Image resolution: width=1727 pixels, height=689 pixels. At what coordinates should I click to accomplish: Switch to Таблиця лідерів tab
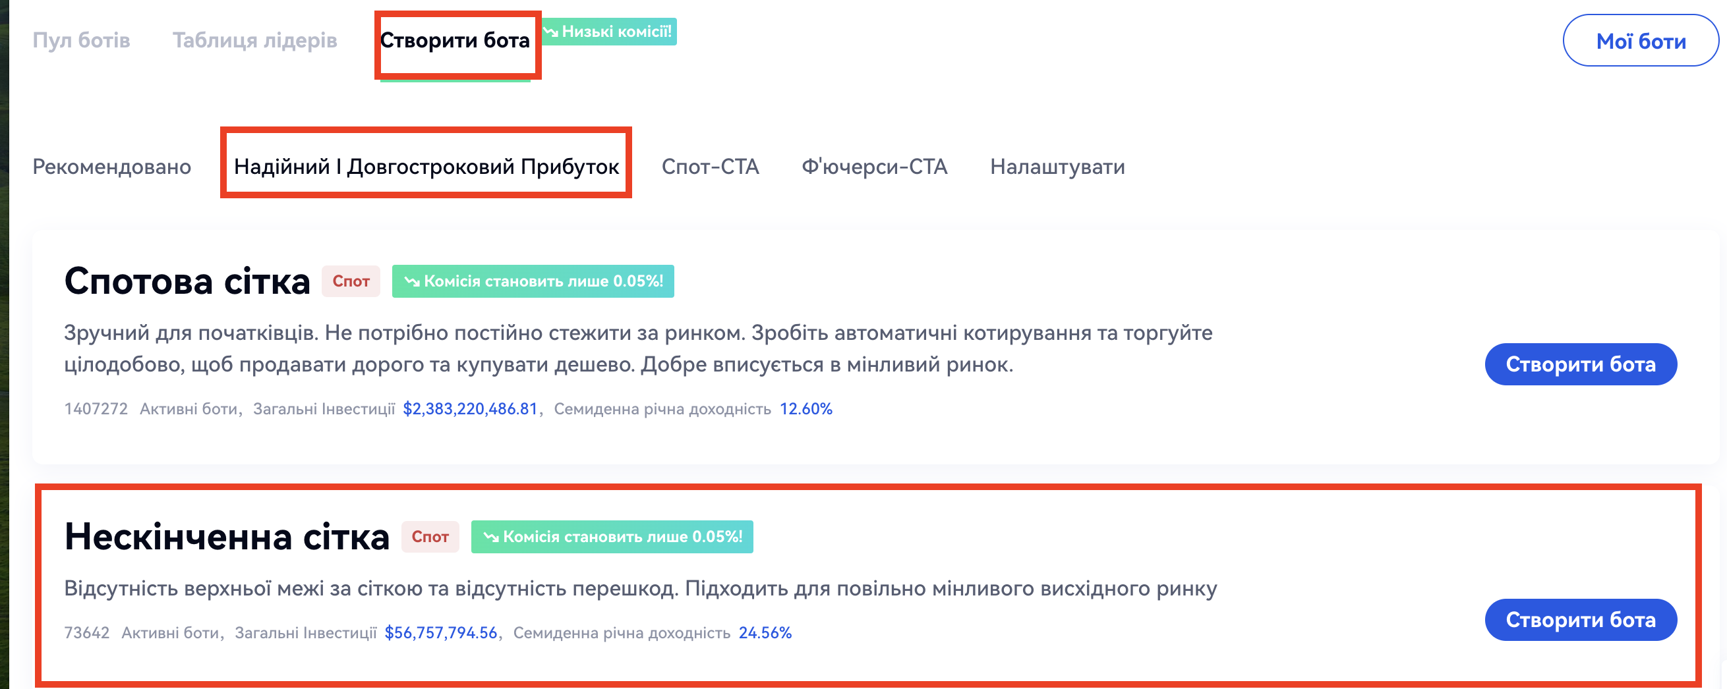(x=254, y=41)
